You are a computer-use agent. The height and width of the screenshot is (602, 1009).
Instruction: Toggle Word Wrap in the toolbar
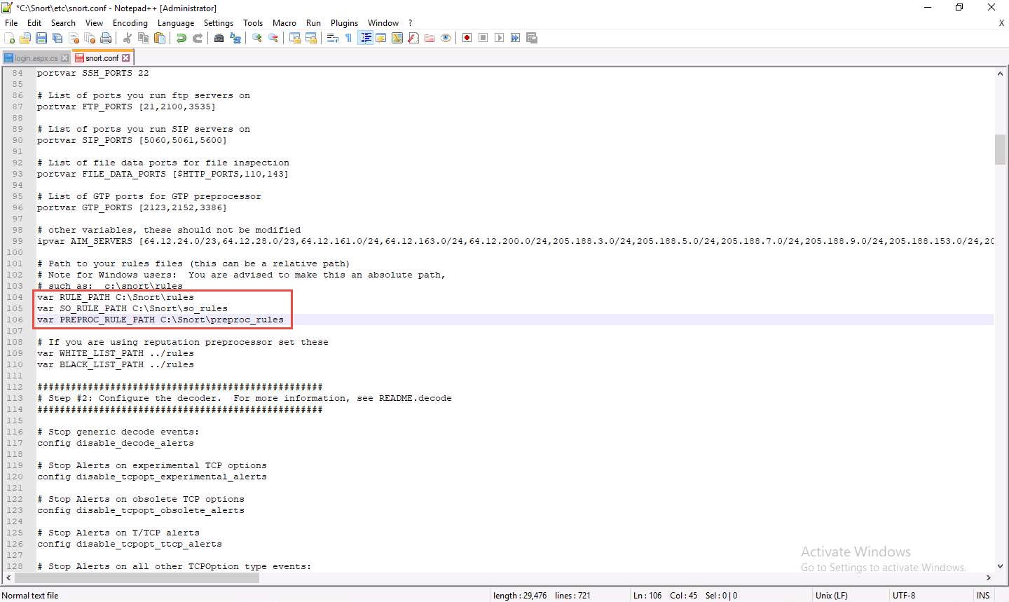point(333,38)
